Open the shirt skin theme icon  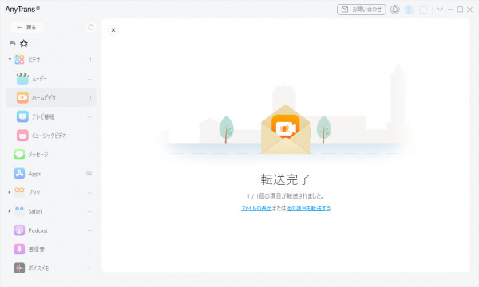(x=423, y=10)
